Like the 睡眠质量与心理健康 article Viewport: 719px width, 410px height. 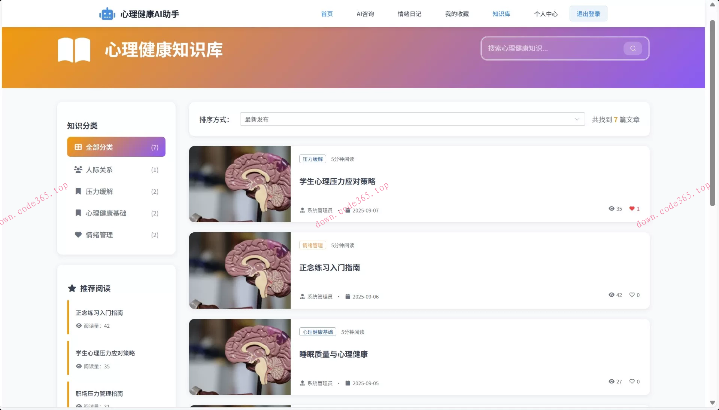[x=632, y=382]
